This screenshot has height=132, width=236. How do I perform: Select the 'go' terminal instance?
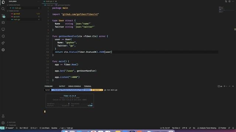click(220, 86)
